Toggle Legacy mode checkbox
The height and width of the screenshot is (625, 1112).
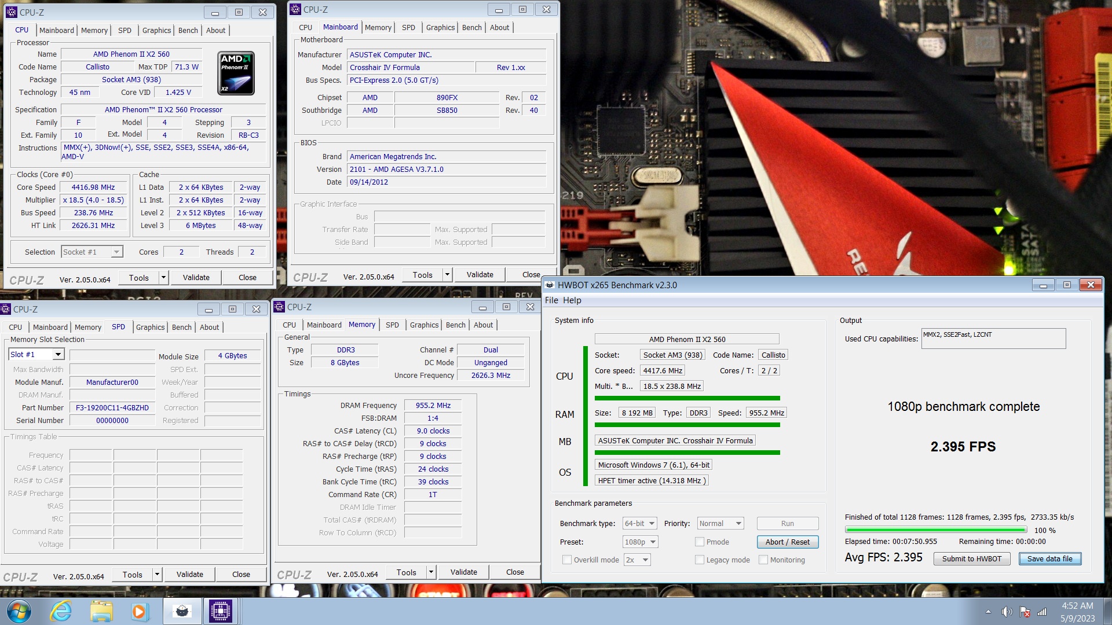[700, 560]
